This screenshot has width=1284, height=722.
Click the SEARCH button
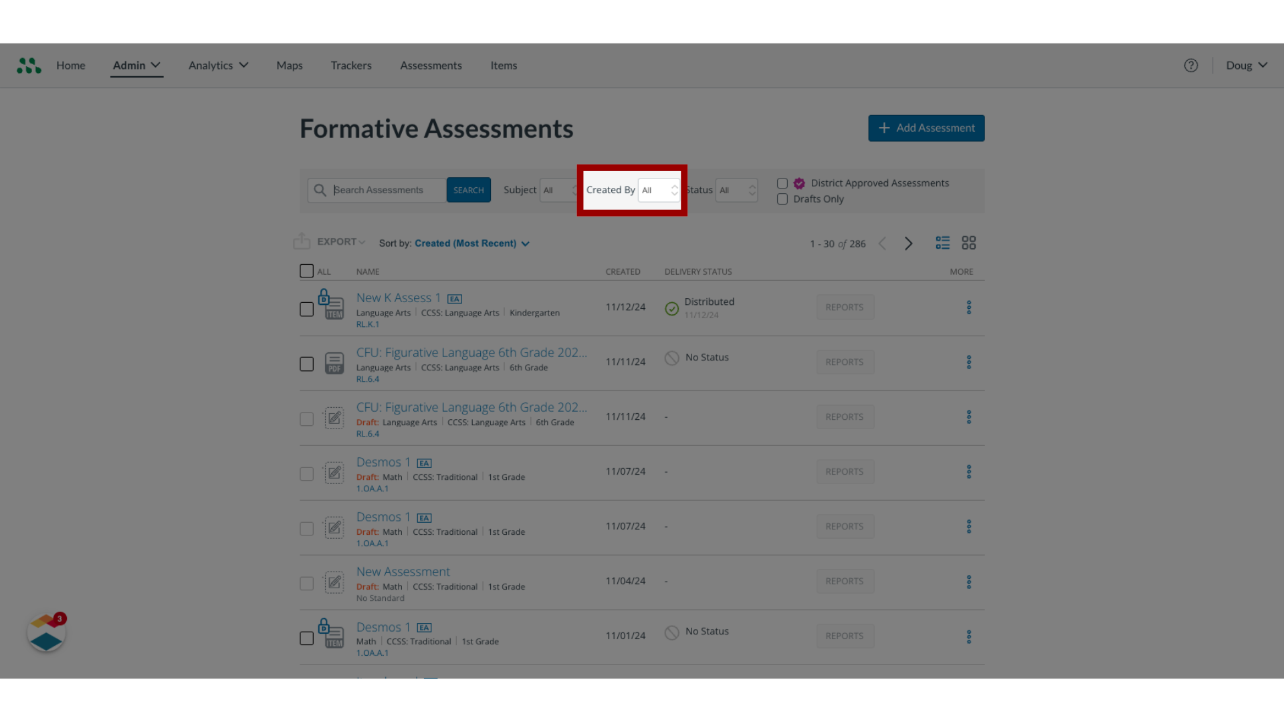468,190
